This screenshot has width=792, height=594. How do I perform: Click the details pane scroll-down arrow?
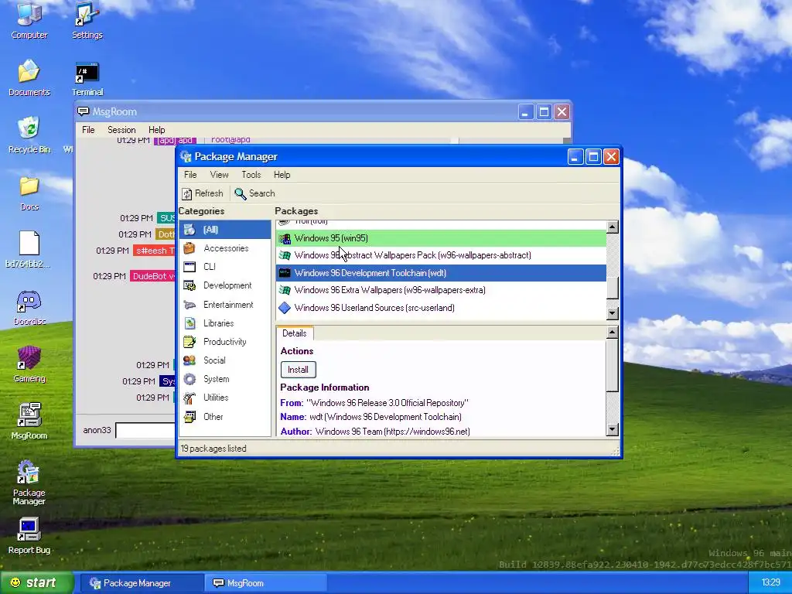613,429
